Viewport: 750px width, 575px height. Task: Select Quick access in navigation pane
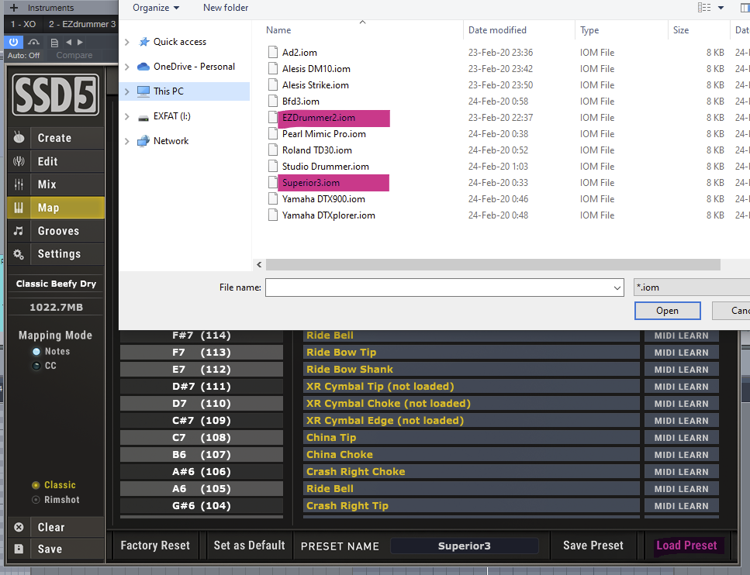(x=179, y=42)
